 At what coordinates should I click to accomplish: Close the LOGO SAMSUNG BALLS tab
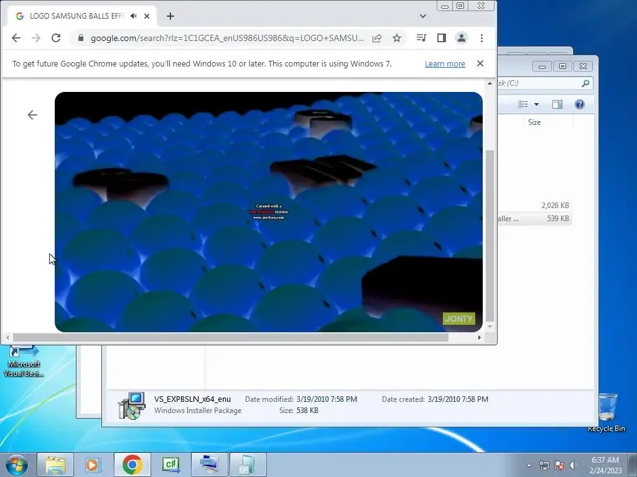[x=147, y=16]
